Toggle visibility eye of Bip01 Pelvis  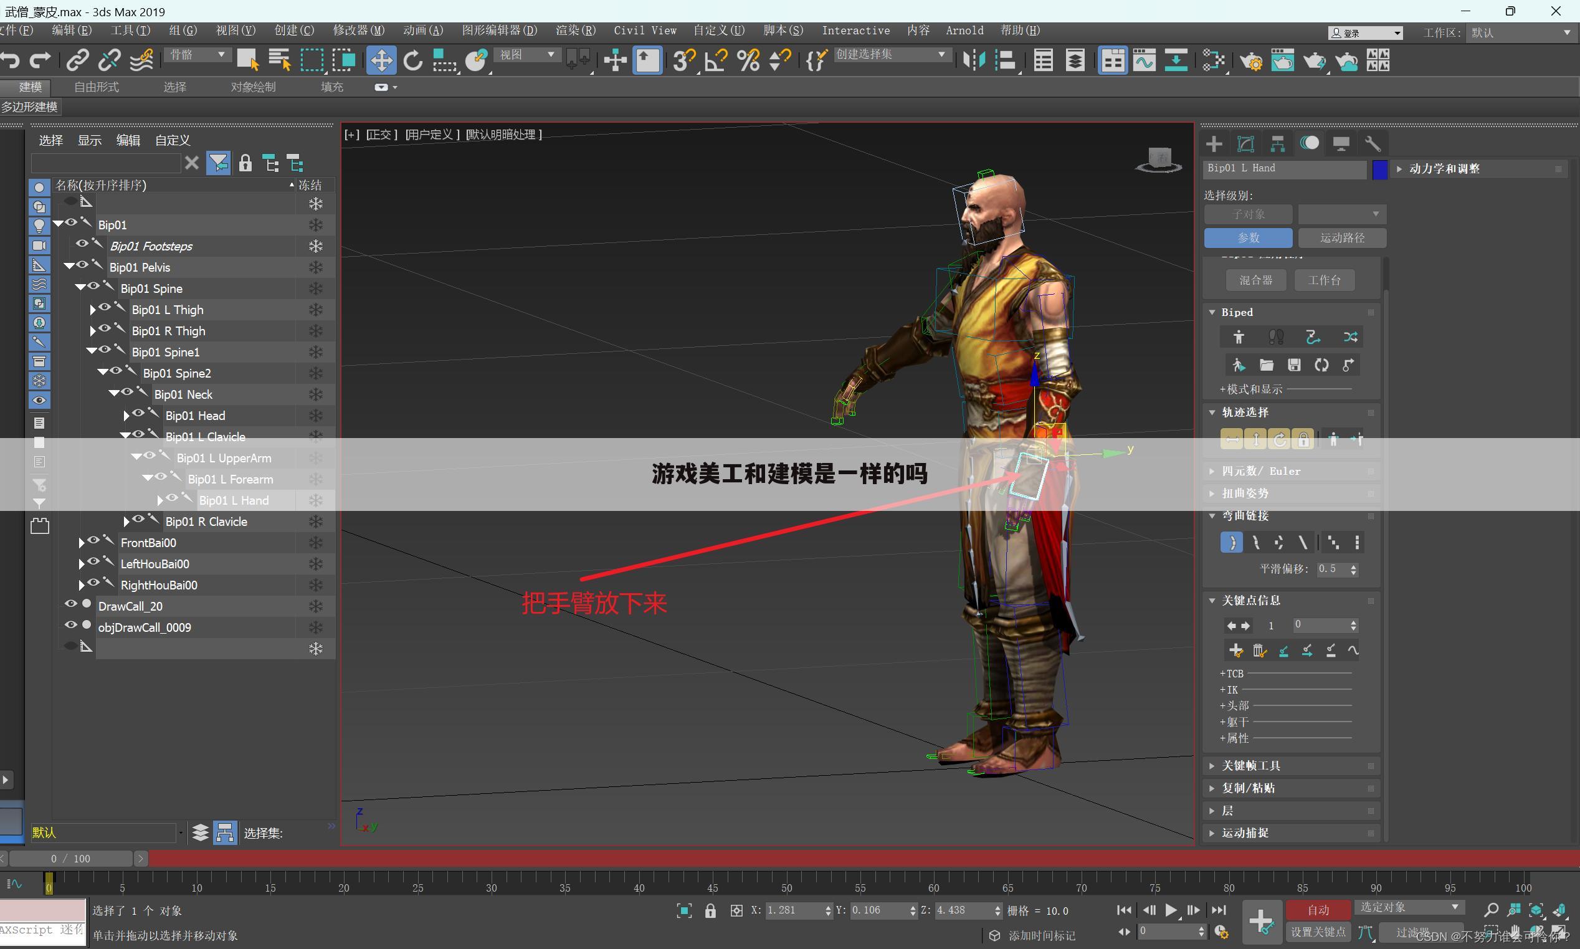[82, 265]
